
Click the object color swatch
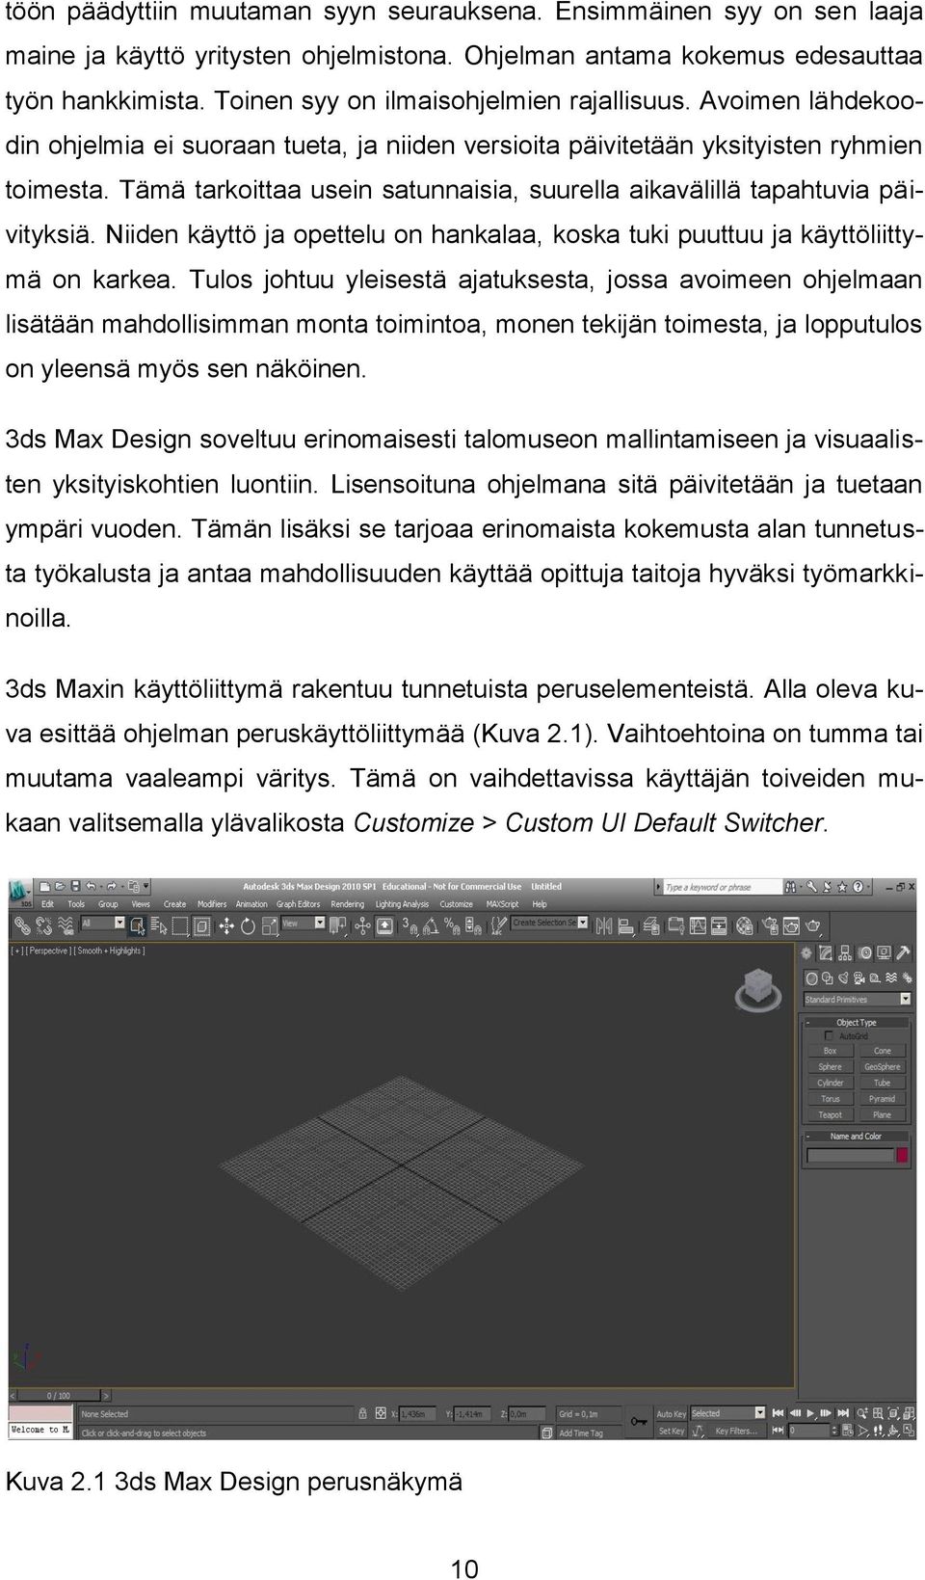(903, 1155)
